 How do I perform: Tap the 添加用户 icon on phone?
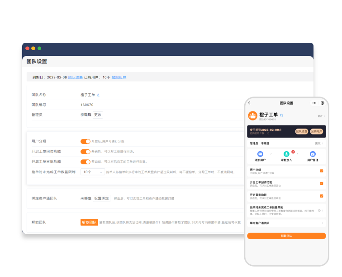pos(260,154)
